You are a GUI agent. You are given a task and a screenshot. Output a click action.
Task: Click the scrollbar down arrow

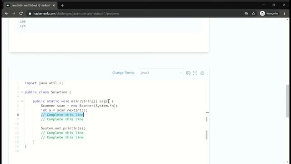(x=287, y=162)
